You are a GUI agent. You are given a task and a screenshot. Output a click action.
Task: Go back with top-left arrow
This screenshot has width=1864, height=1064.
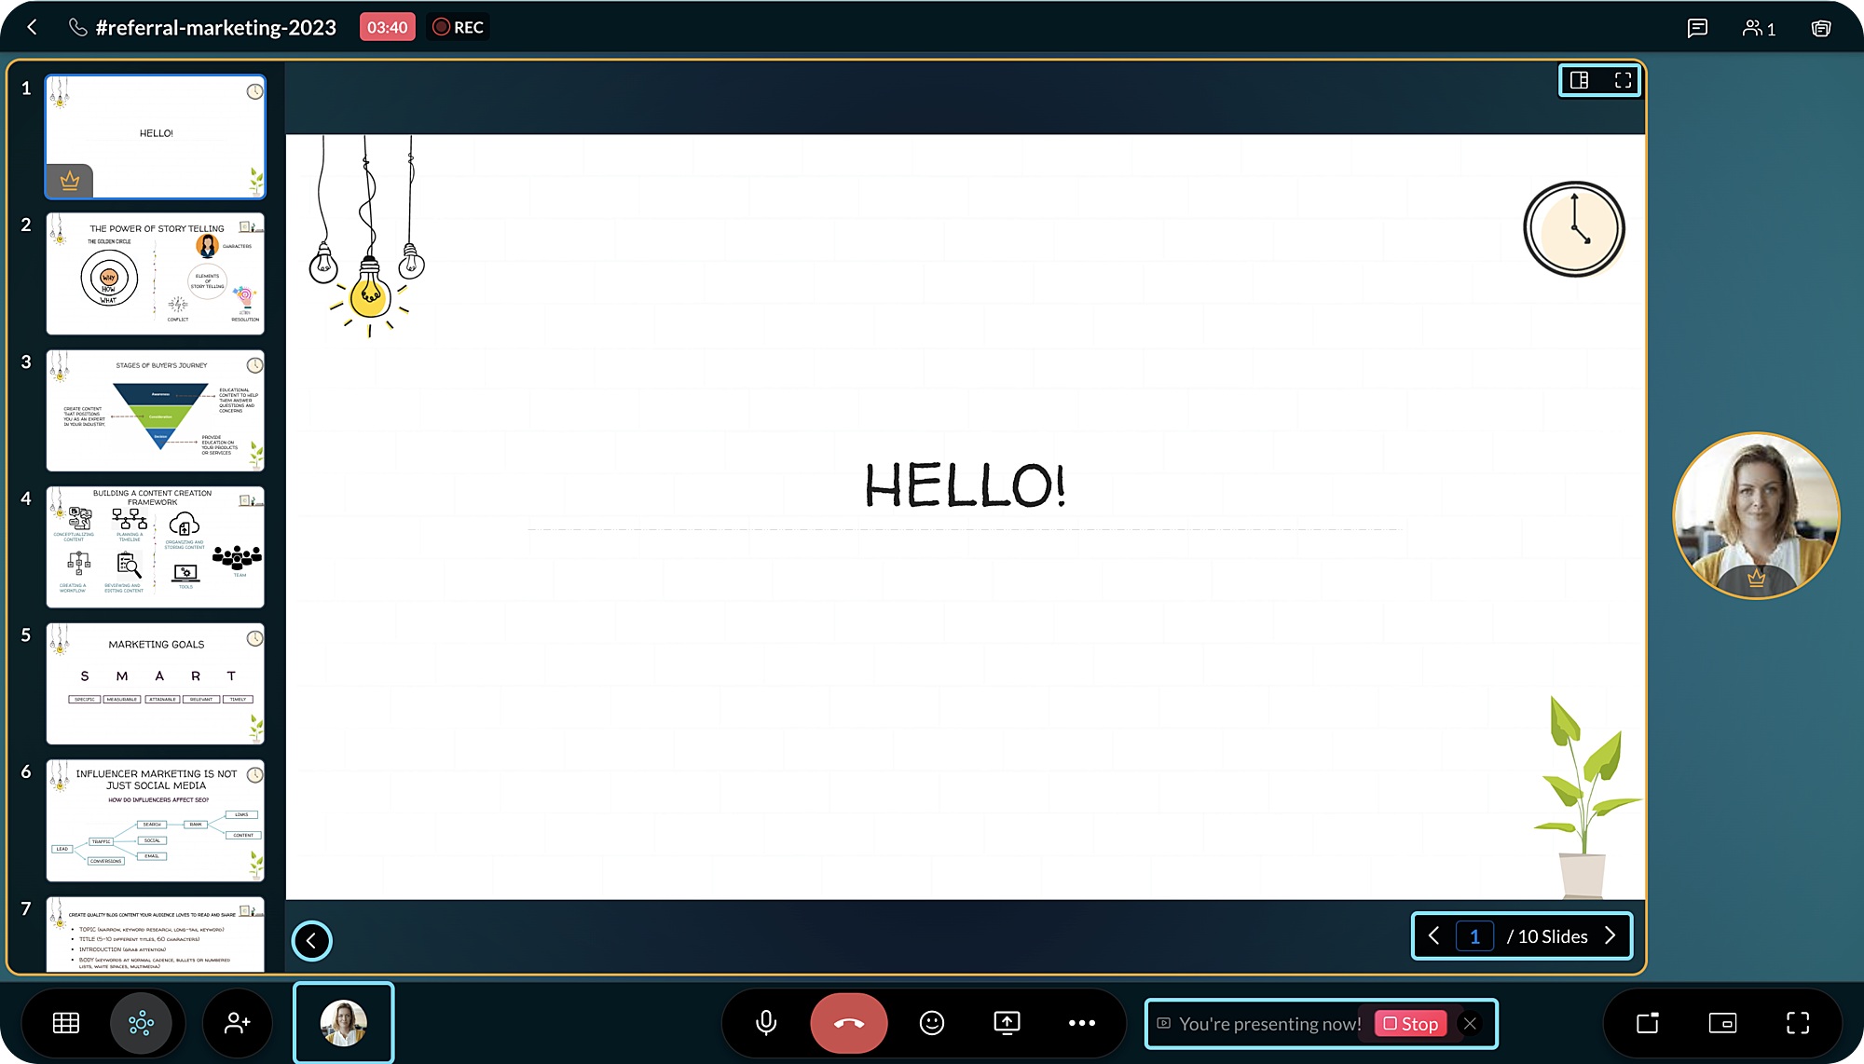click(x=33, y=27)
